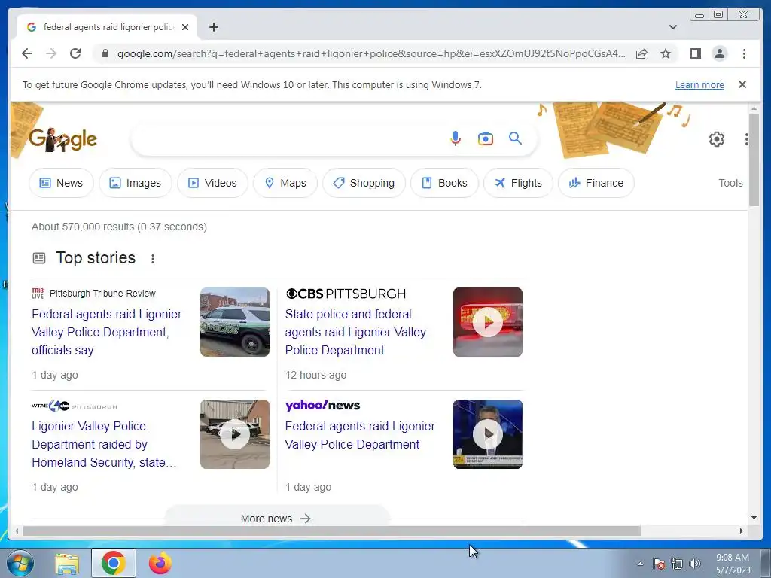Open the Learn more link
The width and height of the screenshot is (771, 578).
pyautogui.click(x=699, y=84)
